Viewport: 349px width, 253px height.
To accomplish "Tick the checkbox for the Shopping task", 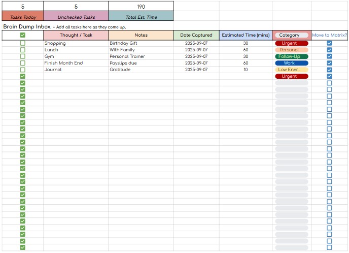I will (x=22, y=44).
